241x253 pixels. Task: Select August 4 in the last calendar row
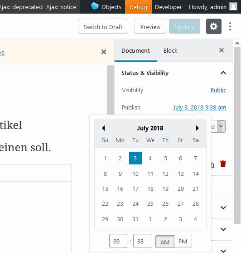click(195, 219)
